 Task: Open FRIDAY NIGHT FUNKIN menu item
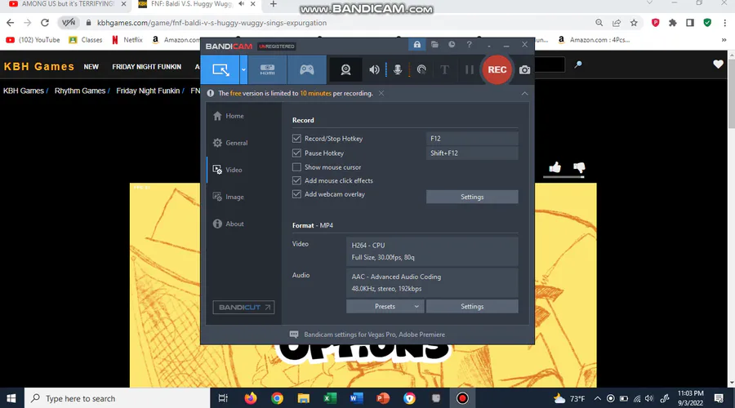pyautogui.click(x=147, y=67)
